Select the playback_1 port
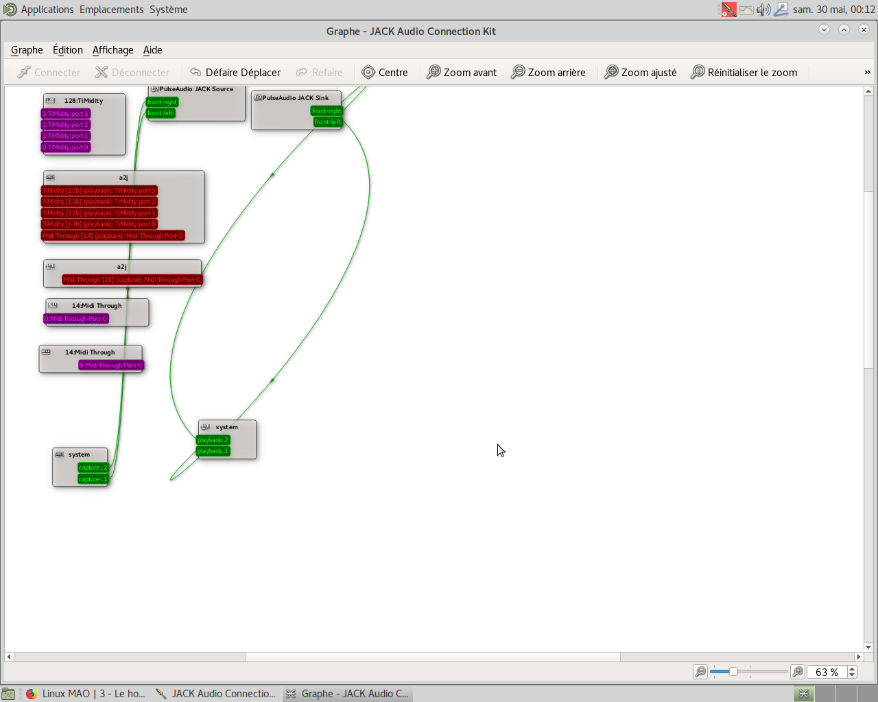This screenshot has width=878, height=702. (x=213, y=451)
